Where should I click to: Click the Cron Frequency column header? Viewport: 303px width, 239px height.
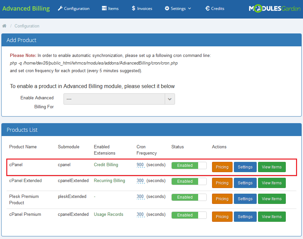[147, 150]
